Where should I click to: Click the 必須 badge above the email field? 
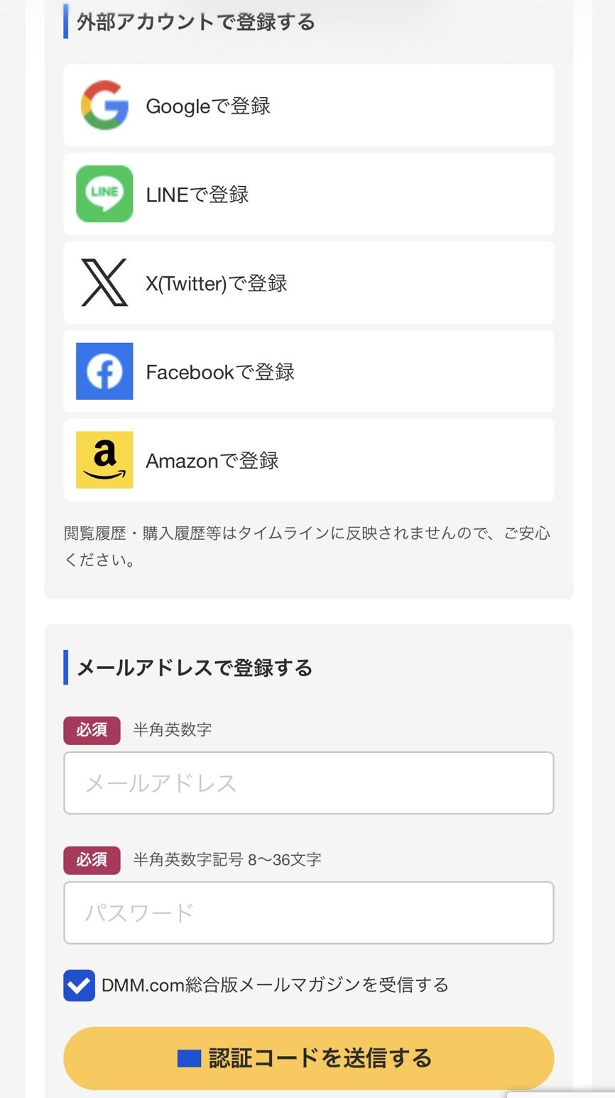(92, 730)
